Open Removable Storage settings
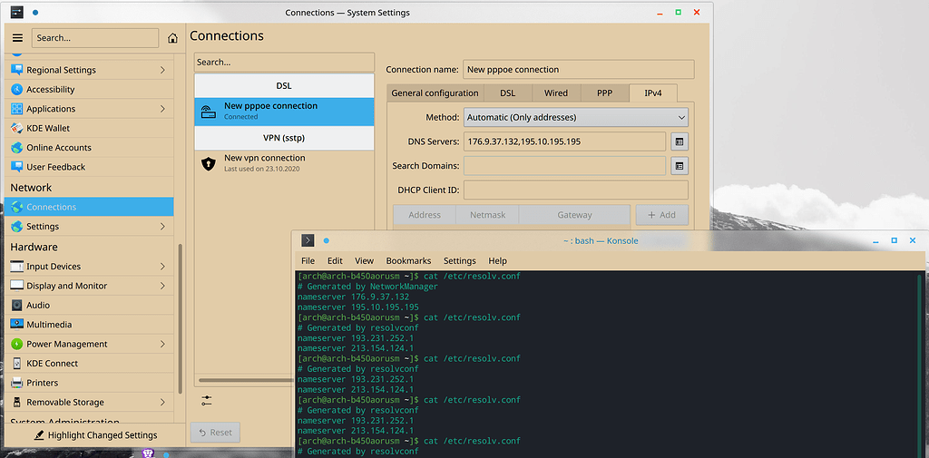Viewport: 929px width, 458px height. tap(89, 403)
